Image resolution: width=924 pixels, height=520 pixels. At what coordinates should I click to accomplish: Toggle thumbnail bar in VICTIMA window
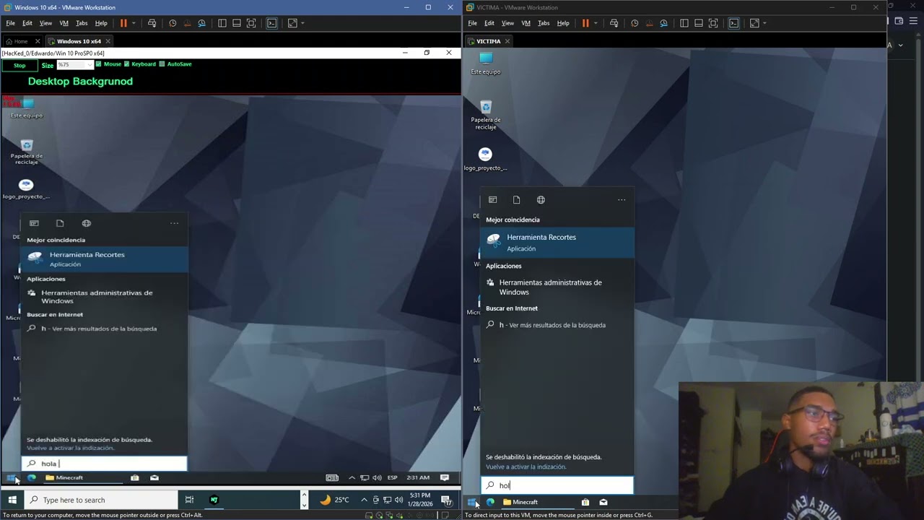(698, 23)
